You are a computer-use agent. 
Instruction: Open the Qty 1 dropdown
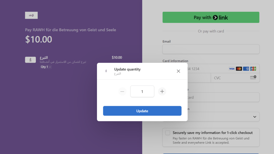[46, 67]
